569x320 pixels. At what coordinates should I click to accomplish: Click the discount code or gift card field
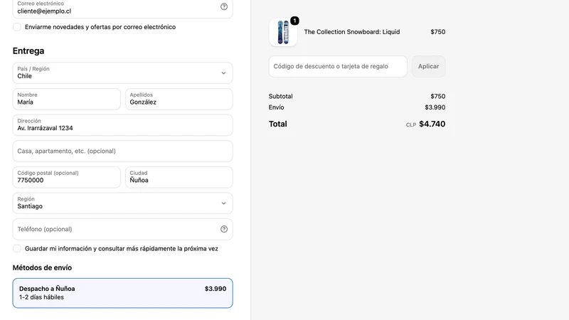[338, 66]
